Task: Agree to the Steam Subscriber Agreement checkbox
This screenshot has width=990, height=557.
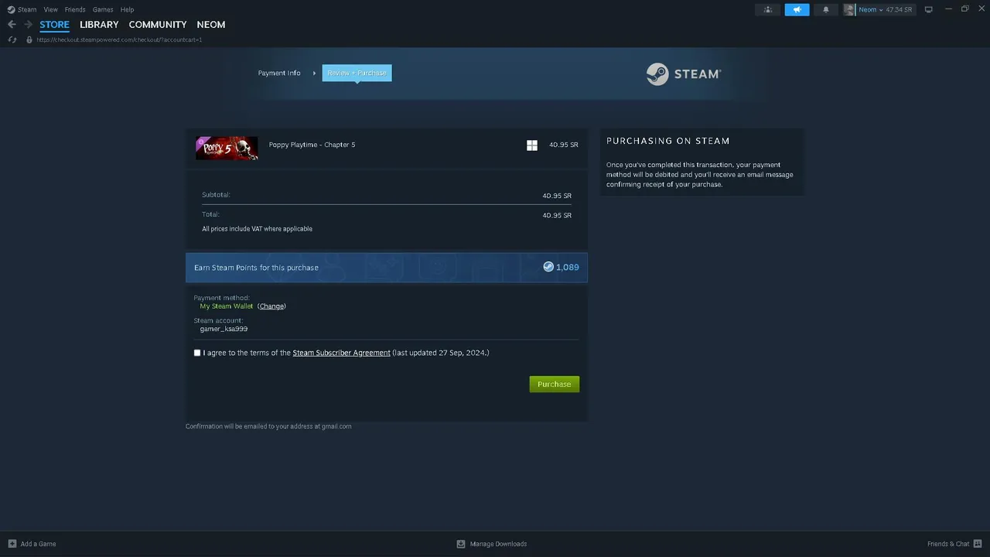Action: (x=197, y=353)
